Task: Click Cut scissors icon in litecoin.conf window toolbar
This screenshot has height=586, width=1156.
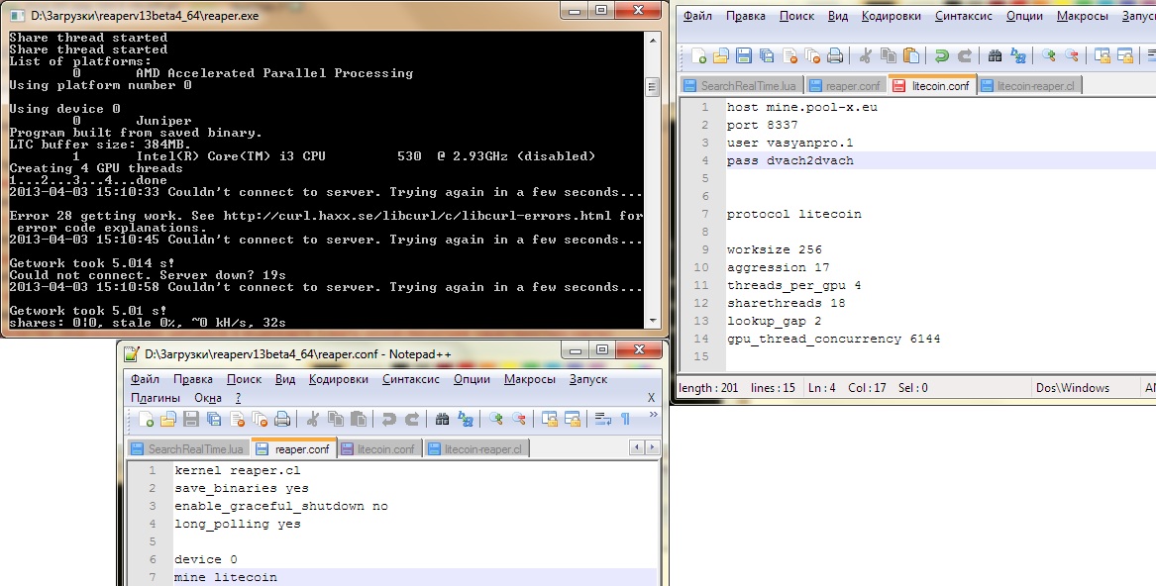Action: (x=866, y=55)
